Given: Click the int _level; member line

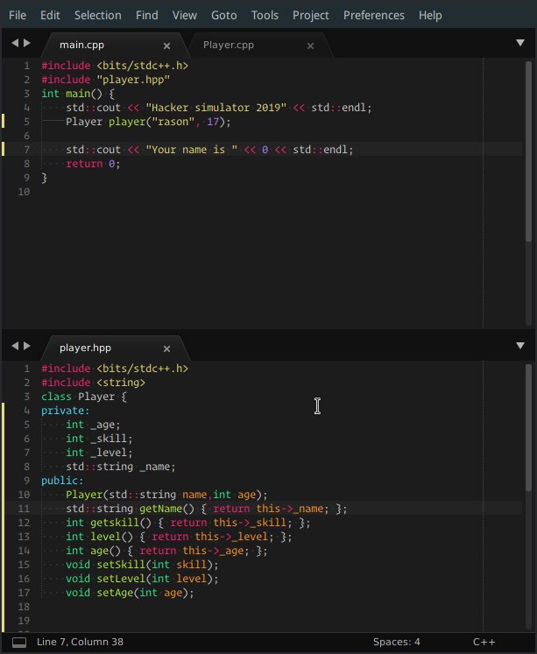Looking at the screenshot, I should [x=99, y=453].
